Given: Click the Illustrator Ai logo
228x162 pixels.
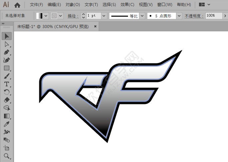Looking at the screenshot, I should (6, 5).
